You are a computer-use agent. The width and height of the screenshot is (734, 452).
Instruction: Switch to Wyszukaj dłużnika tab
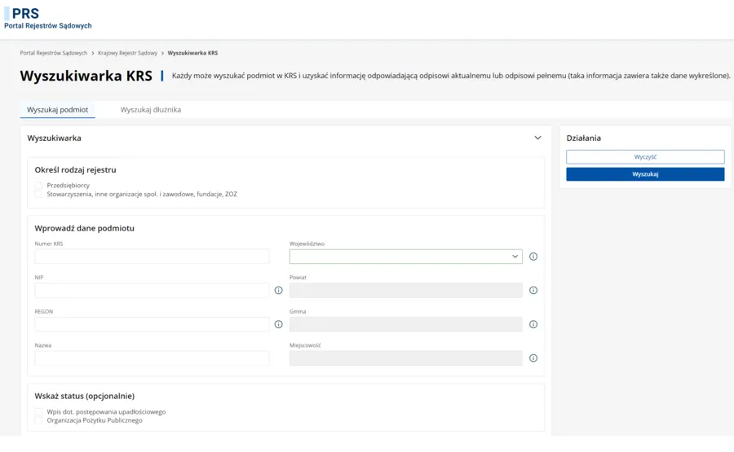click(x=151, y=110)
